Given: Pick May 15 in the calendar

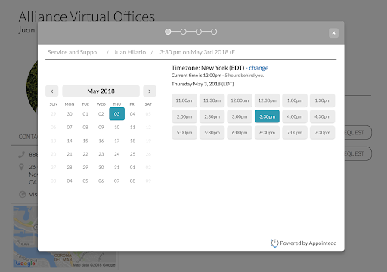Looking at the screenshot, I should (x=85, y=141).
